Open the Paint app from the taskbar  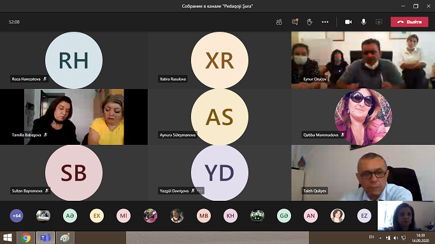pos(65,238)
